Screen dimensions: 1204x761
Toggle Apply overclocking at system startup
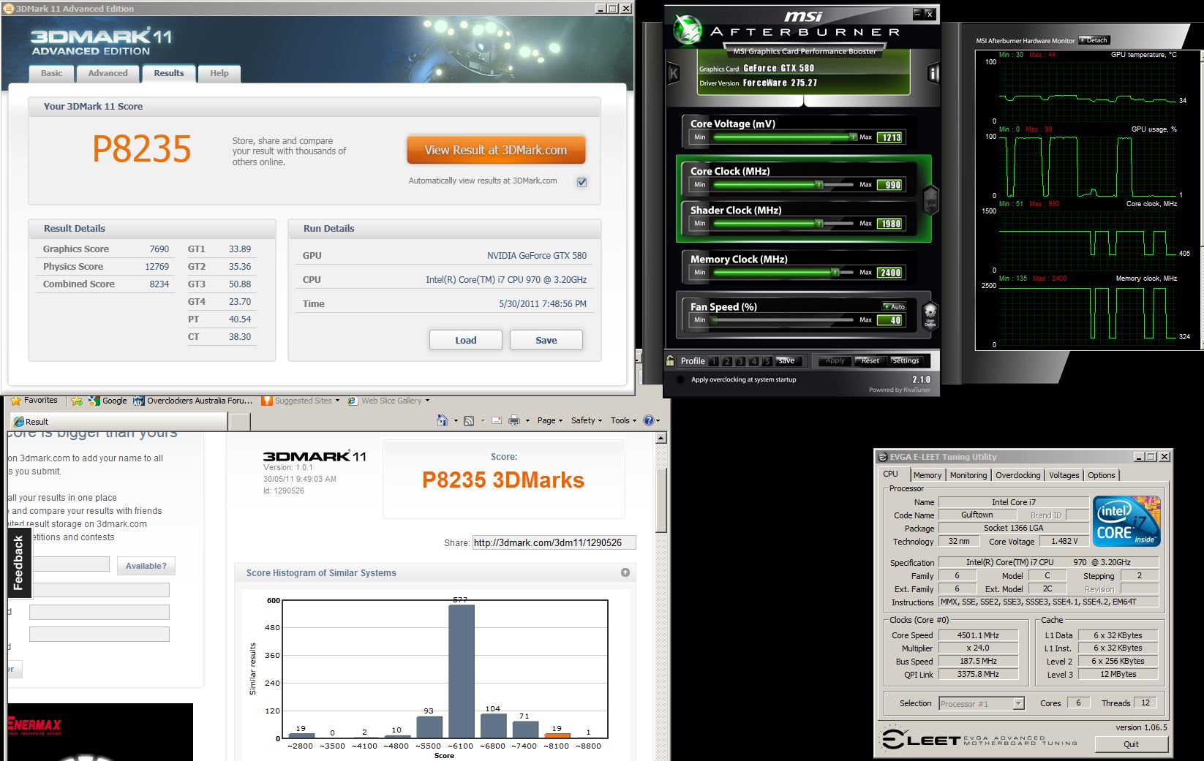[680, 379]
